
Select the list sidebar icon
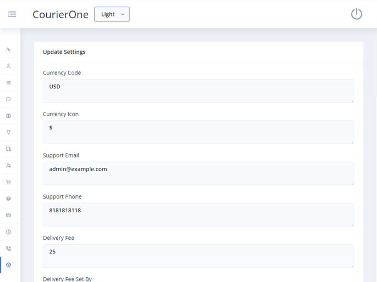tap(9, 83)
